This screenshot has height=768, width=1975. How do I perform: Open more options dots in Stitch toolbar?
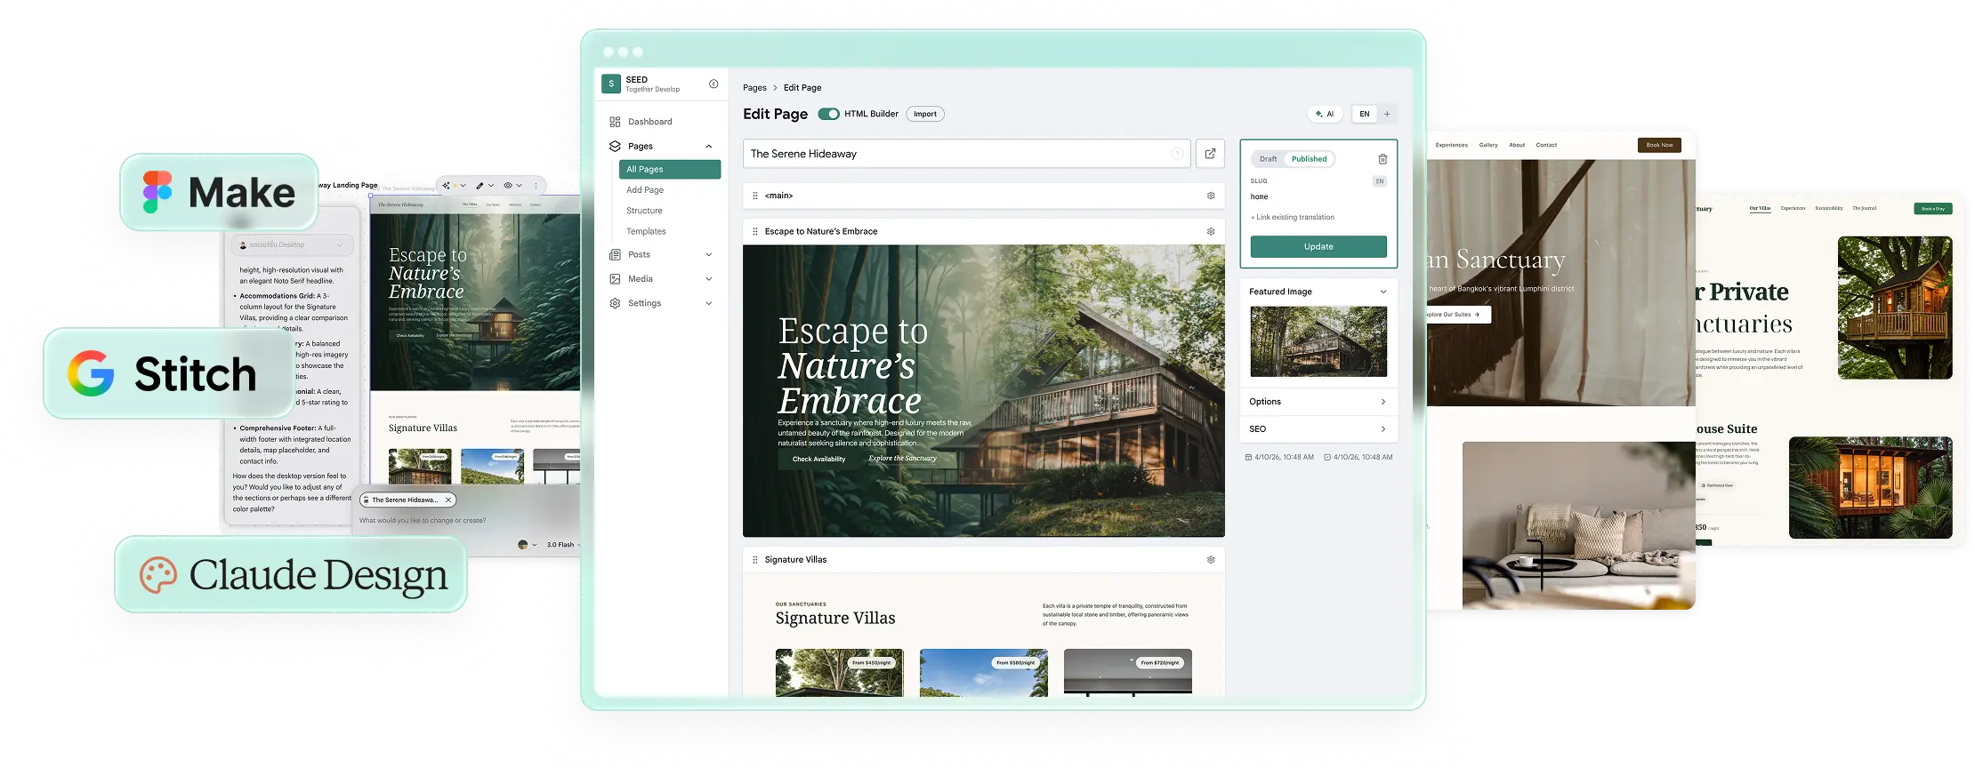[x=536, y=185]
